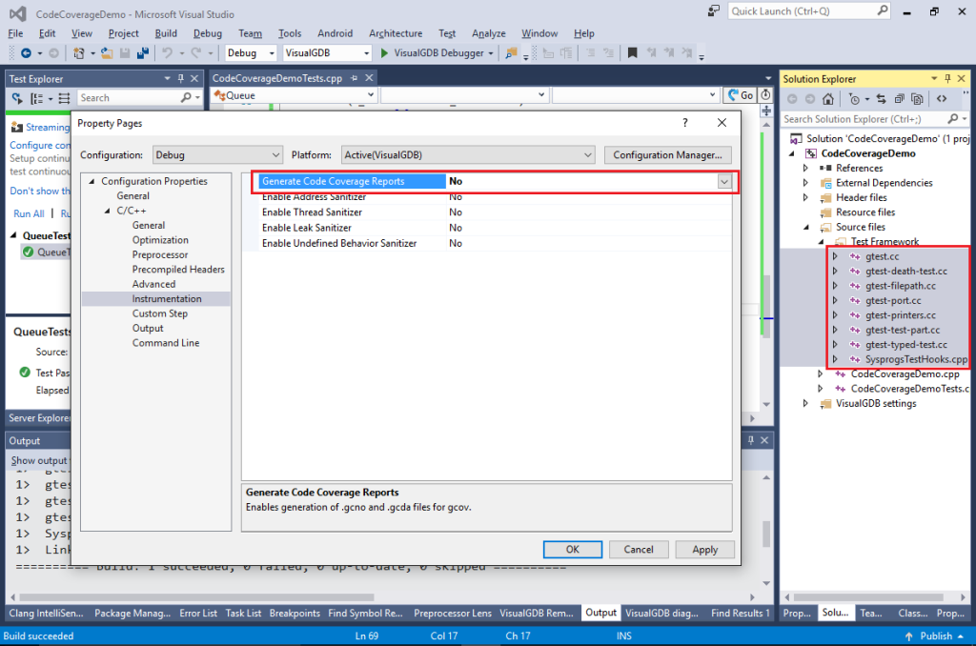
Task: Click the Save All toolbar icon
Action: [143, 53]
